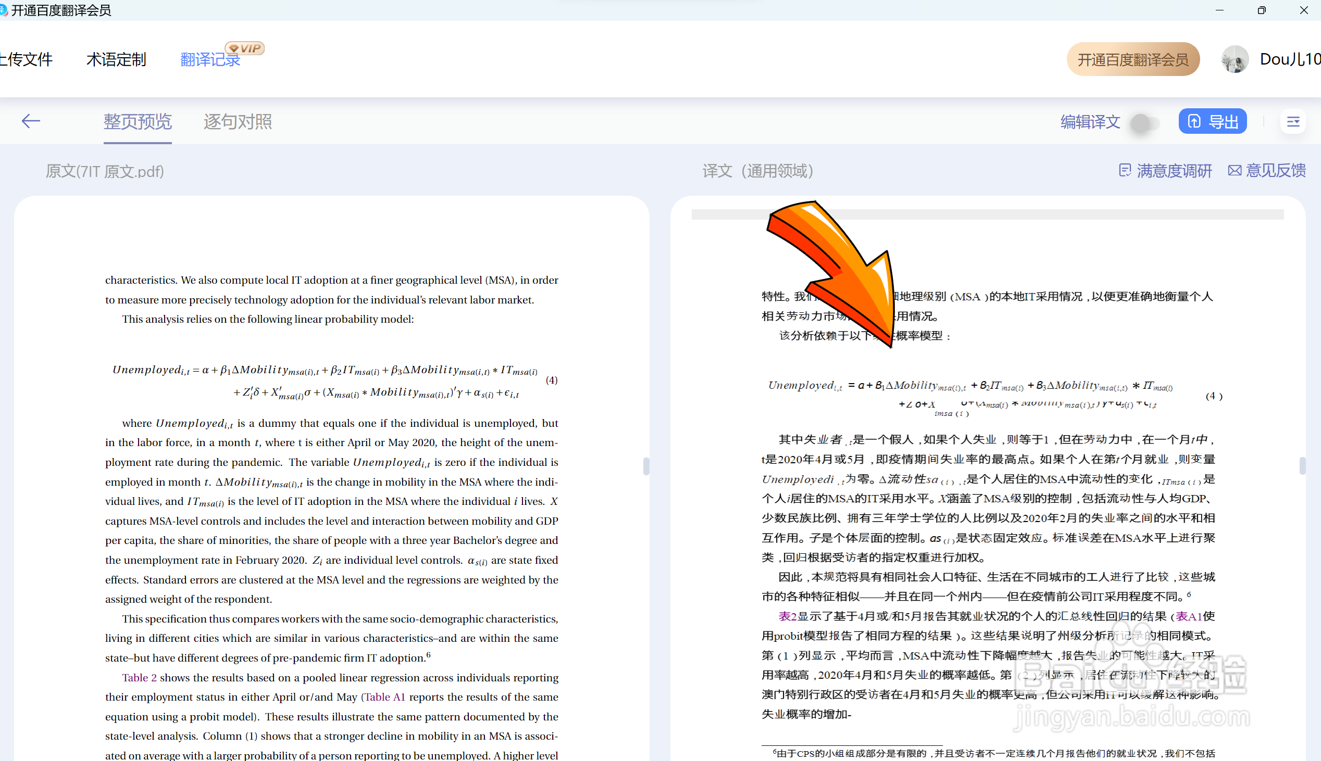The height and width of the screenshot is (761, 1321).
Task: Click the VIP badge on translation records
Action: [x=246, y=48]
